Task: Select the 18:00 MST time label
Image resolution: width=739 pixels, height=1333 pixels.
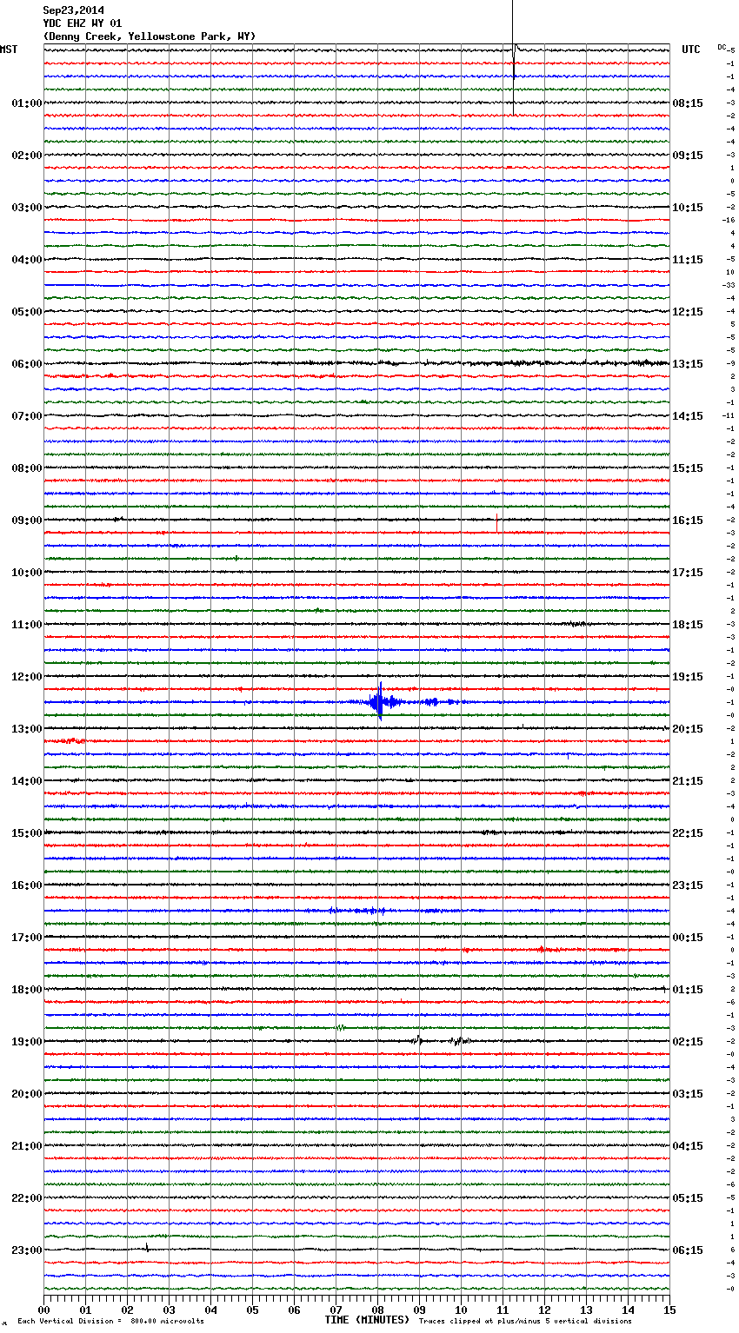Action: (x=27, y=990)
